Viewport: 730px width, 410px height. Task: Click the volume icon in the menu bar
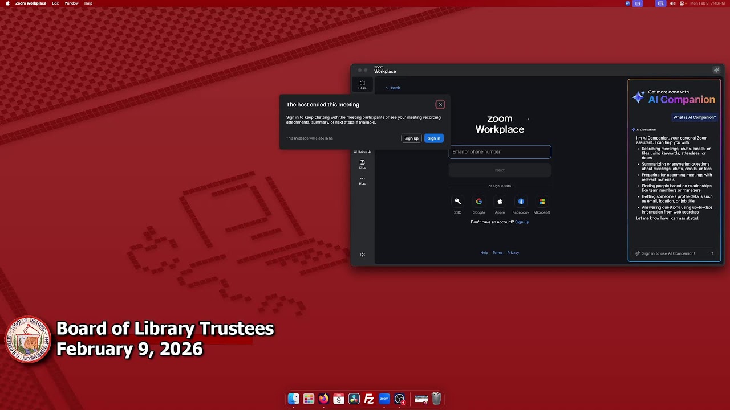pyautogui.click(x=672, y=3)
